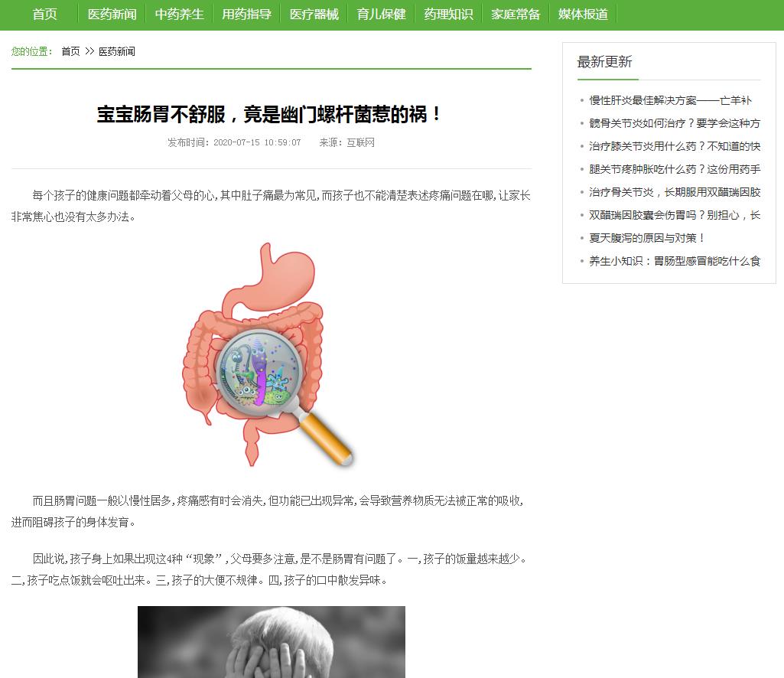Viewport: 784px width, 678px height.
Task: Click the 您的位置 breadcrumb label
Action: 32,51
